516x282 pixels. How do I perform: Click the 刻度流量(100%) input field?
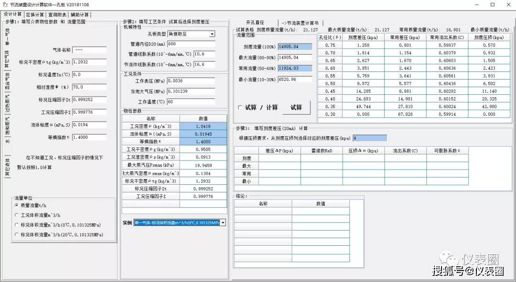click(x=294, y=47)
